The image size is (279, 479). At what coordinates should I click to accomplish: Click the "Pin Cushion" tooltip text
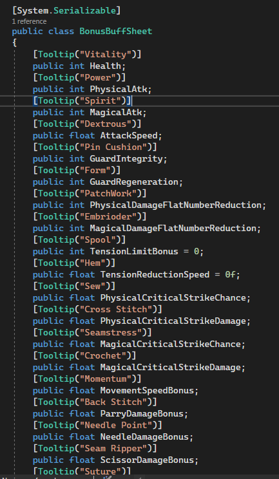(113, 147)
